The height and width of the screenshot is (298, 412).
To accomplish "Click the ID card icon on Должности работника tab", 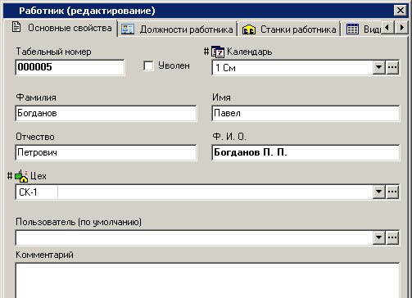I will (x=128, y=29).
